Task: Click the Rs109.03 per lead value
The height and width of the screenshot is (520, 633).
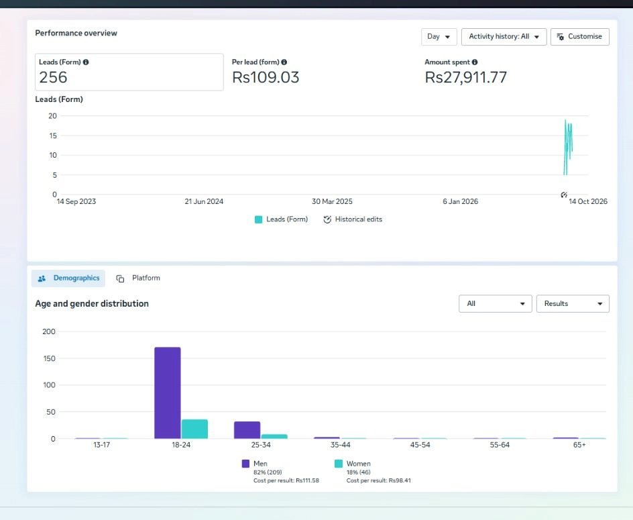Action: (266, 78)
